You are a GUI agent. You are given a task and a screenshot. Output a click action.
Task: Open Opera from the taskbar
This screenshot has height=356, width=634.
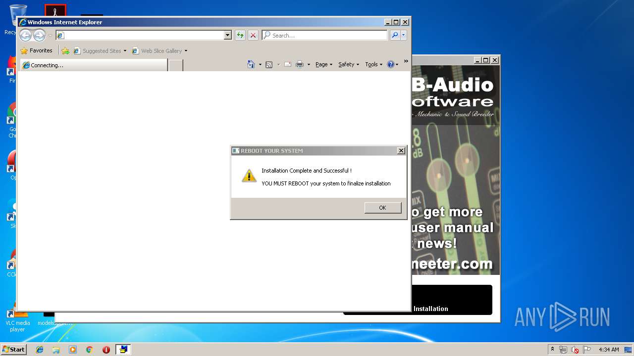[x=106, y=350]
